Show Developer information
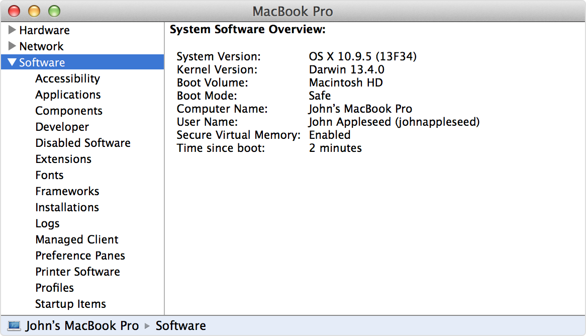586x336 pixels. point(62,127)
